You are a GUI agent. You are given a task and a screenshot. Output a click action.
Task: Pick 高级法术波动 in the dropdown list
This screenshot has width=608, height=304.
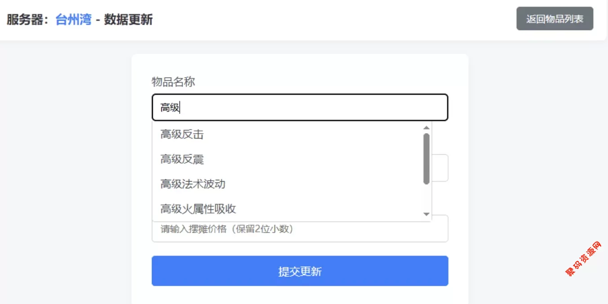(193, 184)
